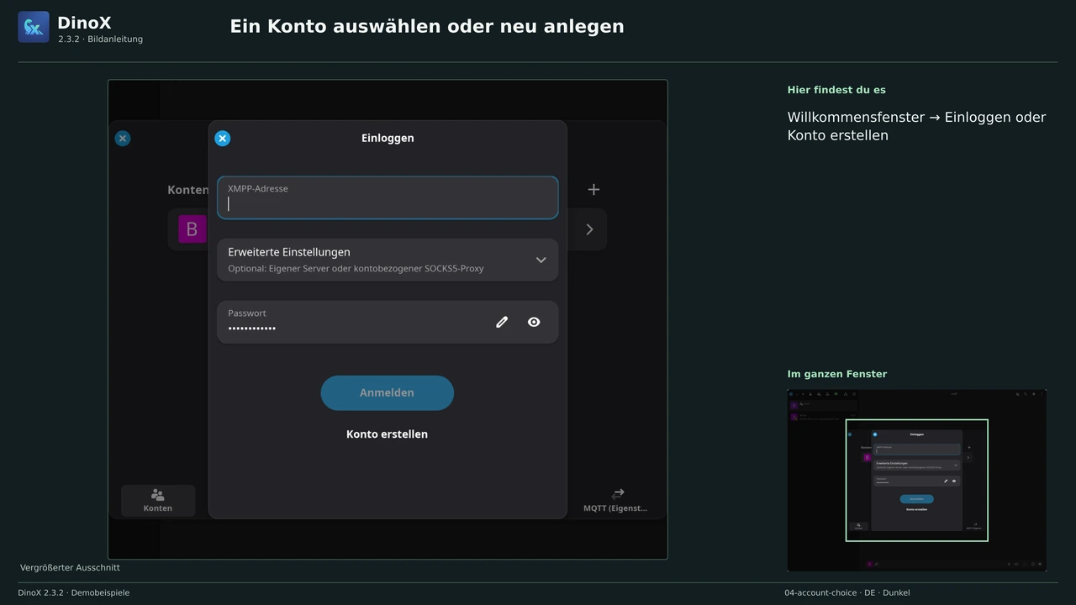This screenshot has width=1076, height=605.
Task: Show password with the eye icon
Action: 534,322
